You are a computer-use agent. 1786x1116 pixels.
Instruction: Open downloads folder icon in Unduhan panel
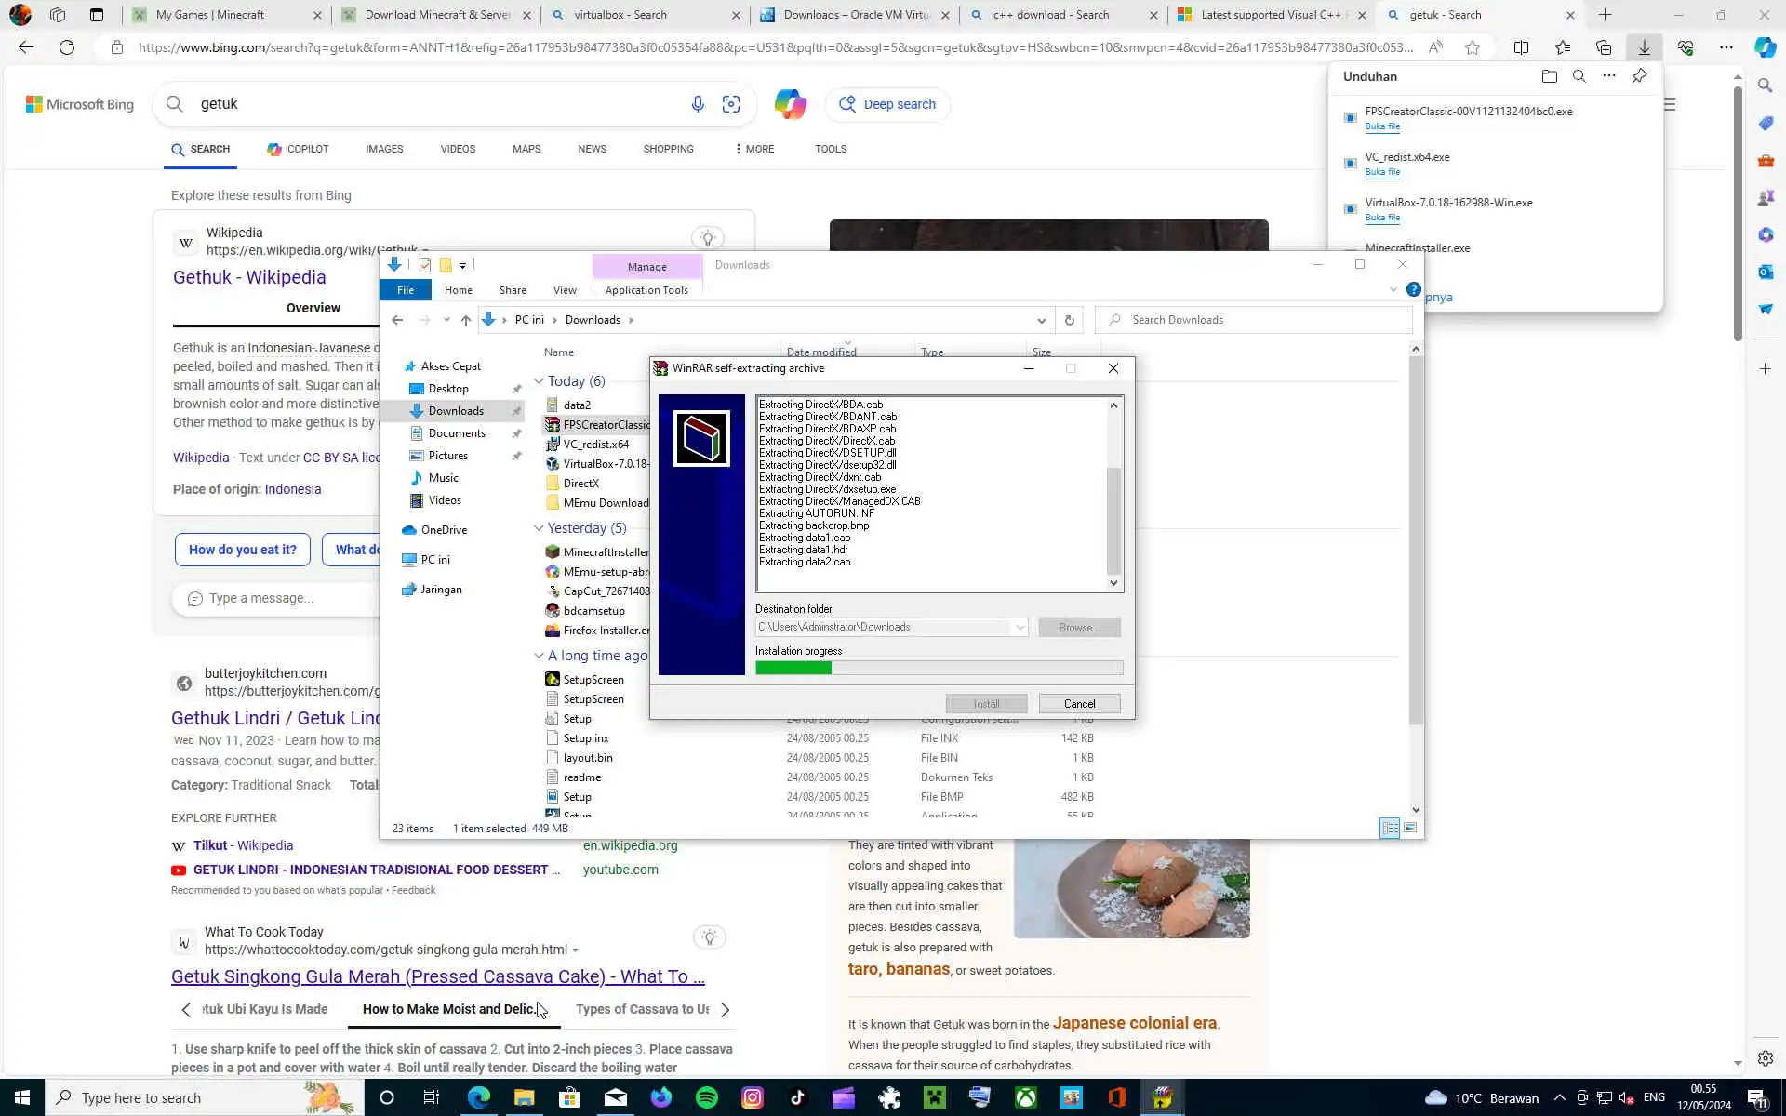1549,76
